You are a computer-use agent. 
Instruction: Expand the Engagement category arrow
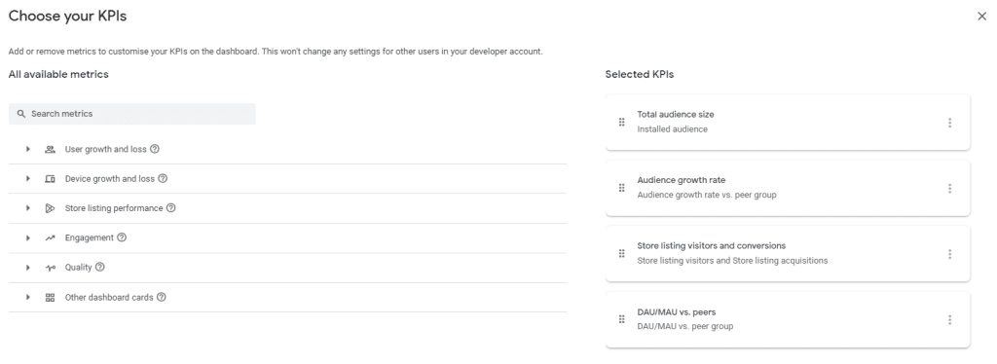tap(28, 237)
